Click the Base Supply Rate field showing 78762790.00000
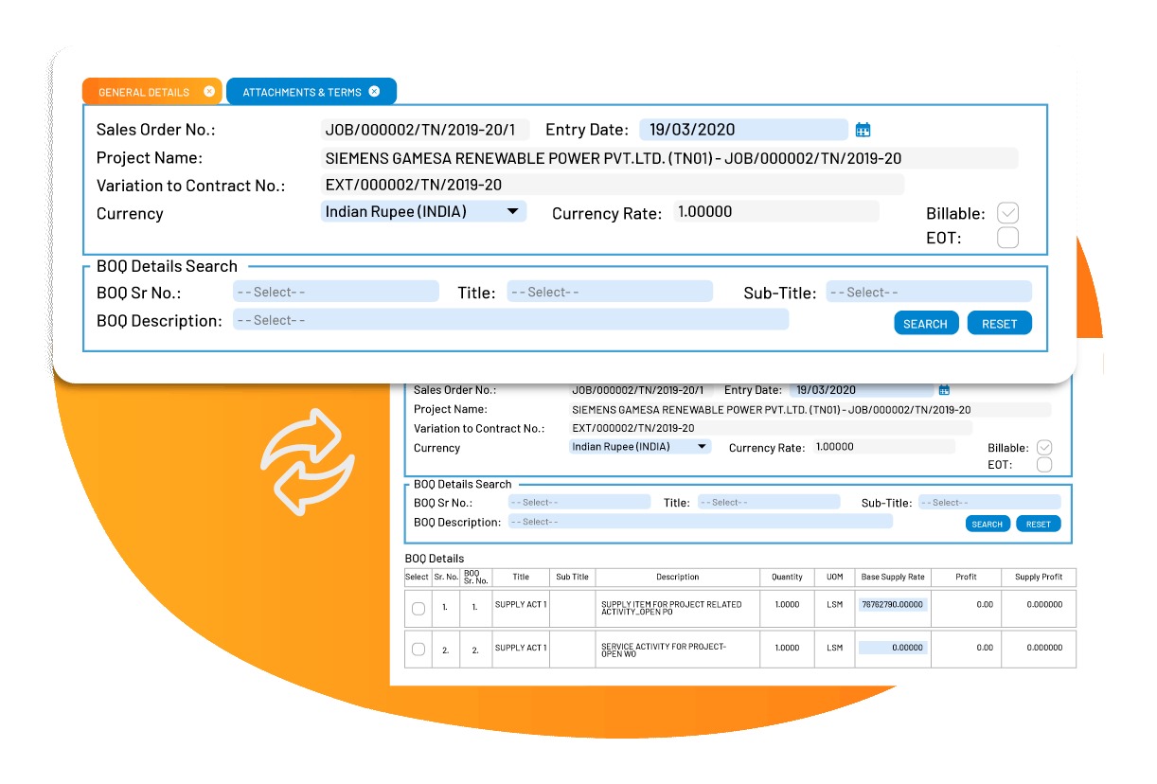Viewport: 1157px width, 784px height. [x=892, y=602]
